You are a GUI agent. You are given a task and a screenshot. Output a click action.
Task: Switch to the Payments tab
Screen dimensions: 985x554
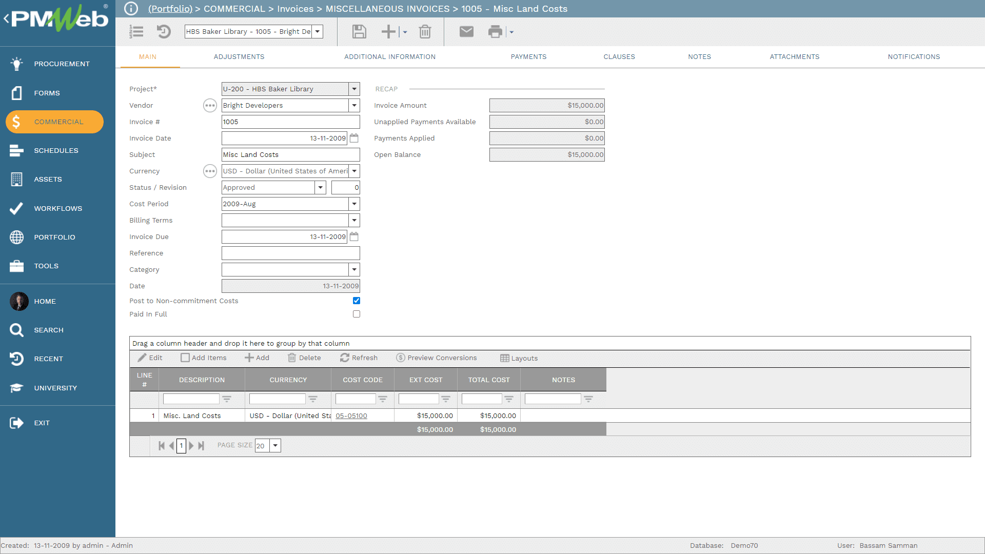click(528, 57)
